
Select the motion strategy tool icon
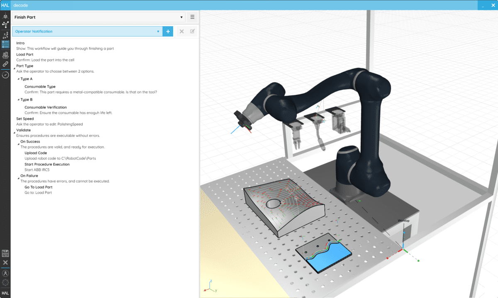coord(5,36)
